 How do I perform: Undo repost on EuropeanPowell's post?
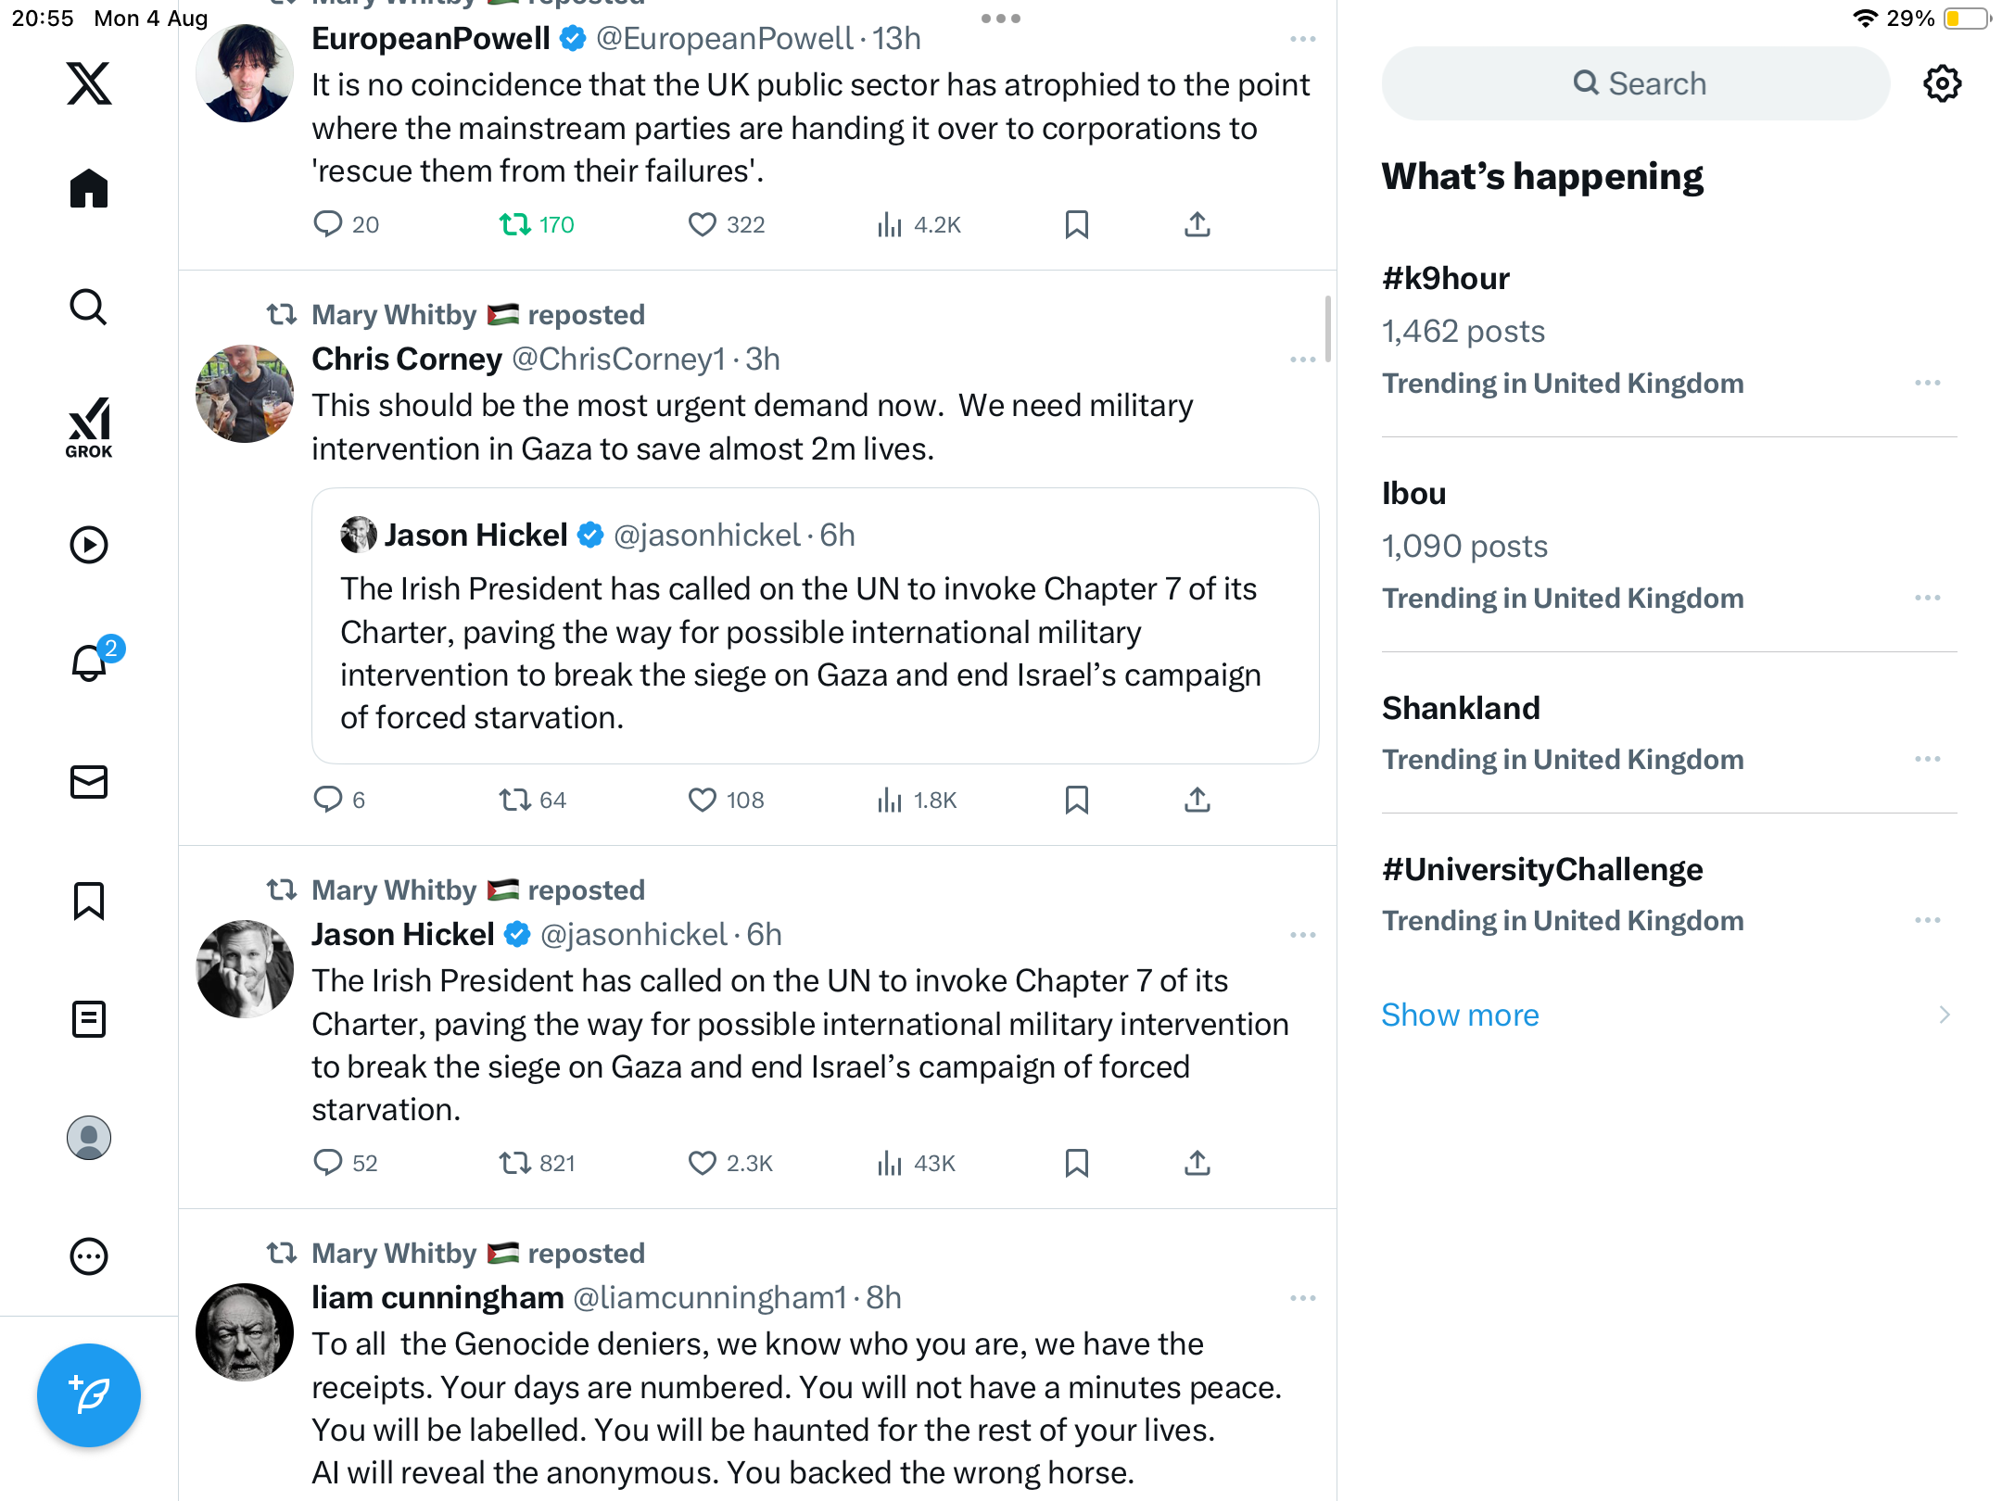pos(515,224)
